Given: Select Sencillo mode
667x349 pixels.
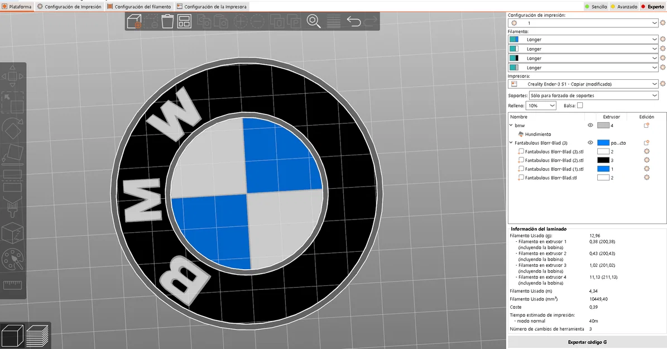Looking at the screenshot, I should (596, 6).
